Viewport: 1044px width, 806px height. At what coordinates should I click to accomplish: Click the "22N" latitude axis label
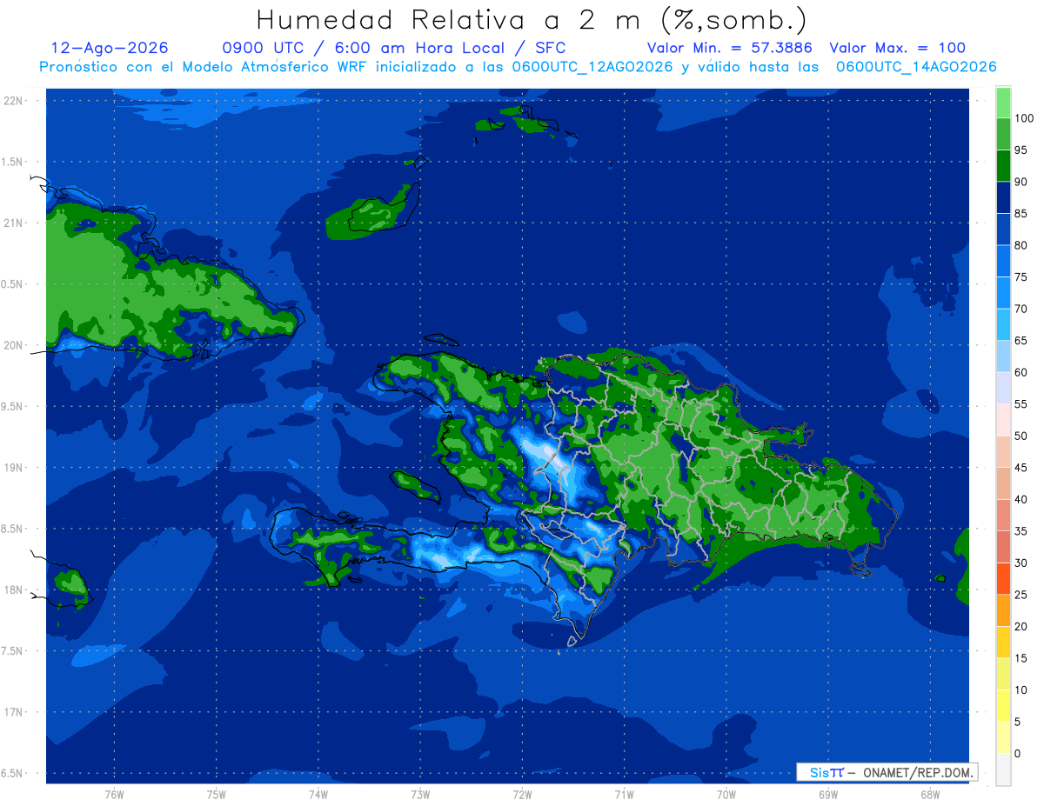tap(13, 101)
